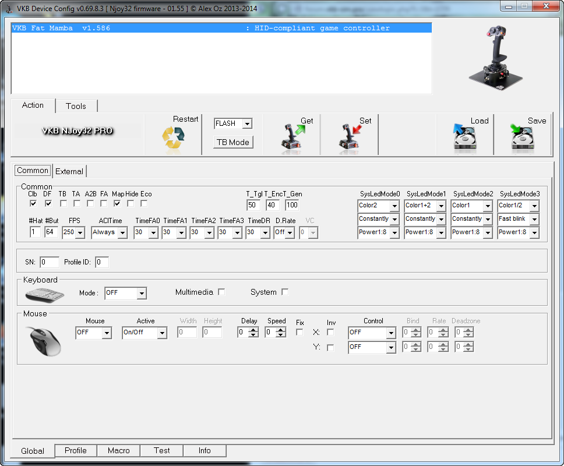Open the FPS 250 dropdown
Screen dimensions: 564x466
pos(80,232)
